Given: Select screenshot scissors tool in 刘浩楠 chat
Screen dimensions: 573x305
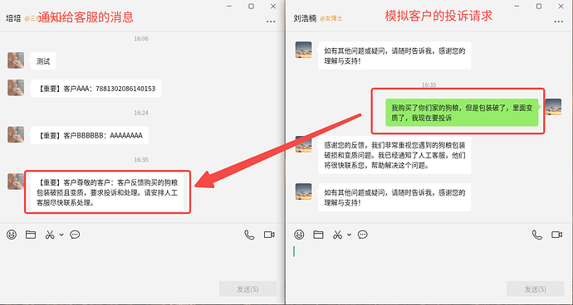Looking at the screenshot, I should point(337,235).
